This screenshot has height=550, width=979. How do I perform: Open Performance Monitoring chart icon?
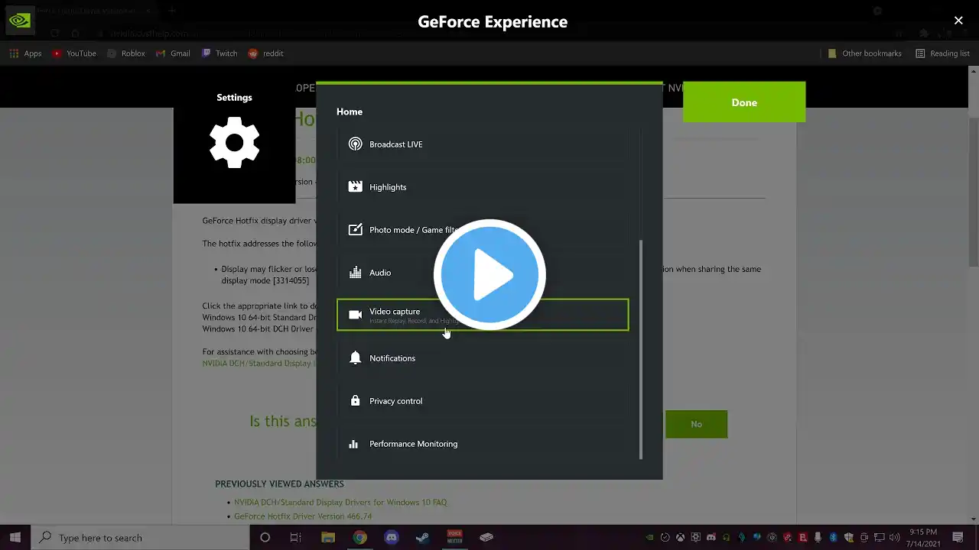click(353, 444)
